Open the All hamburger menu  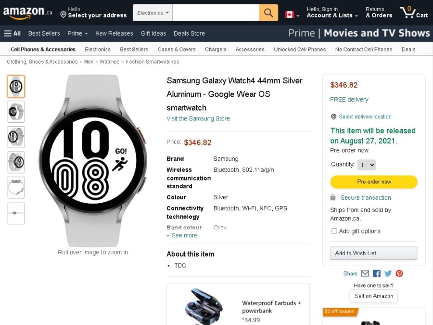pyautogui.click(x=13, y=33)
